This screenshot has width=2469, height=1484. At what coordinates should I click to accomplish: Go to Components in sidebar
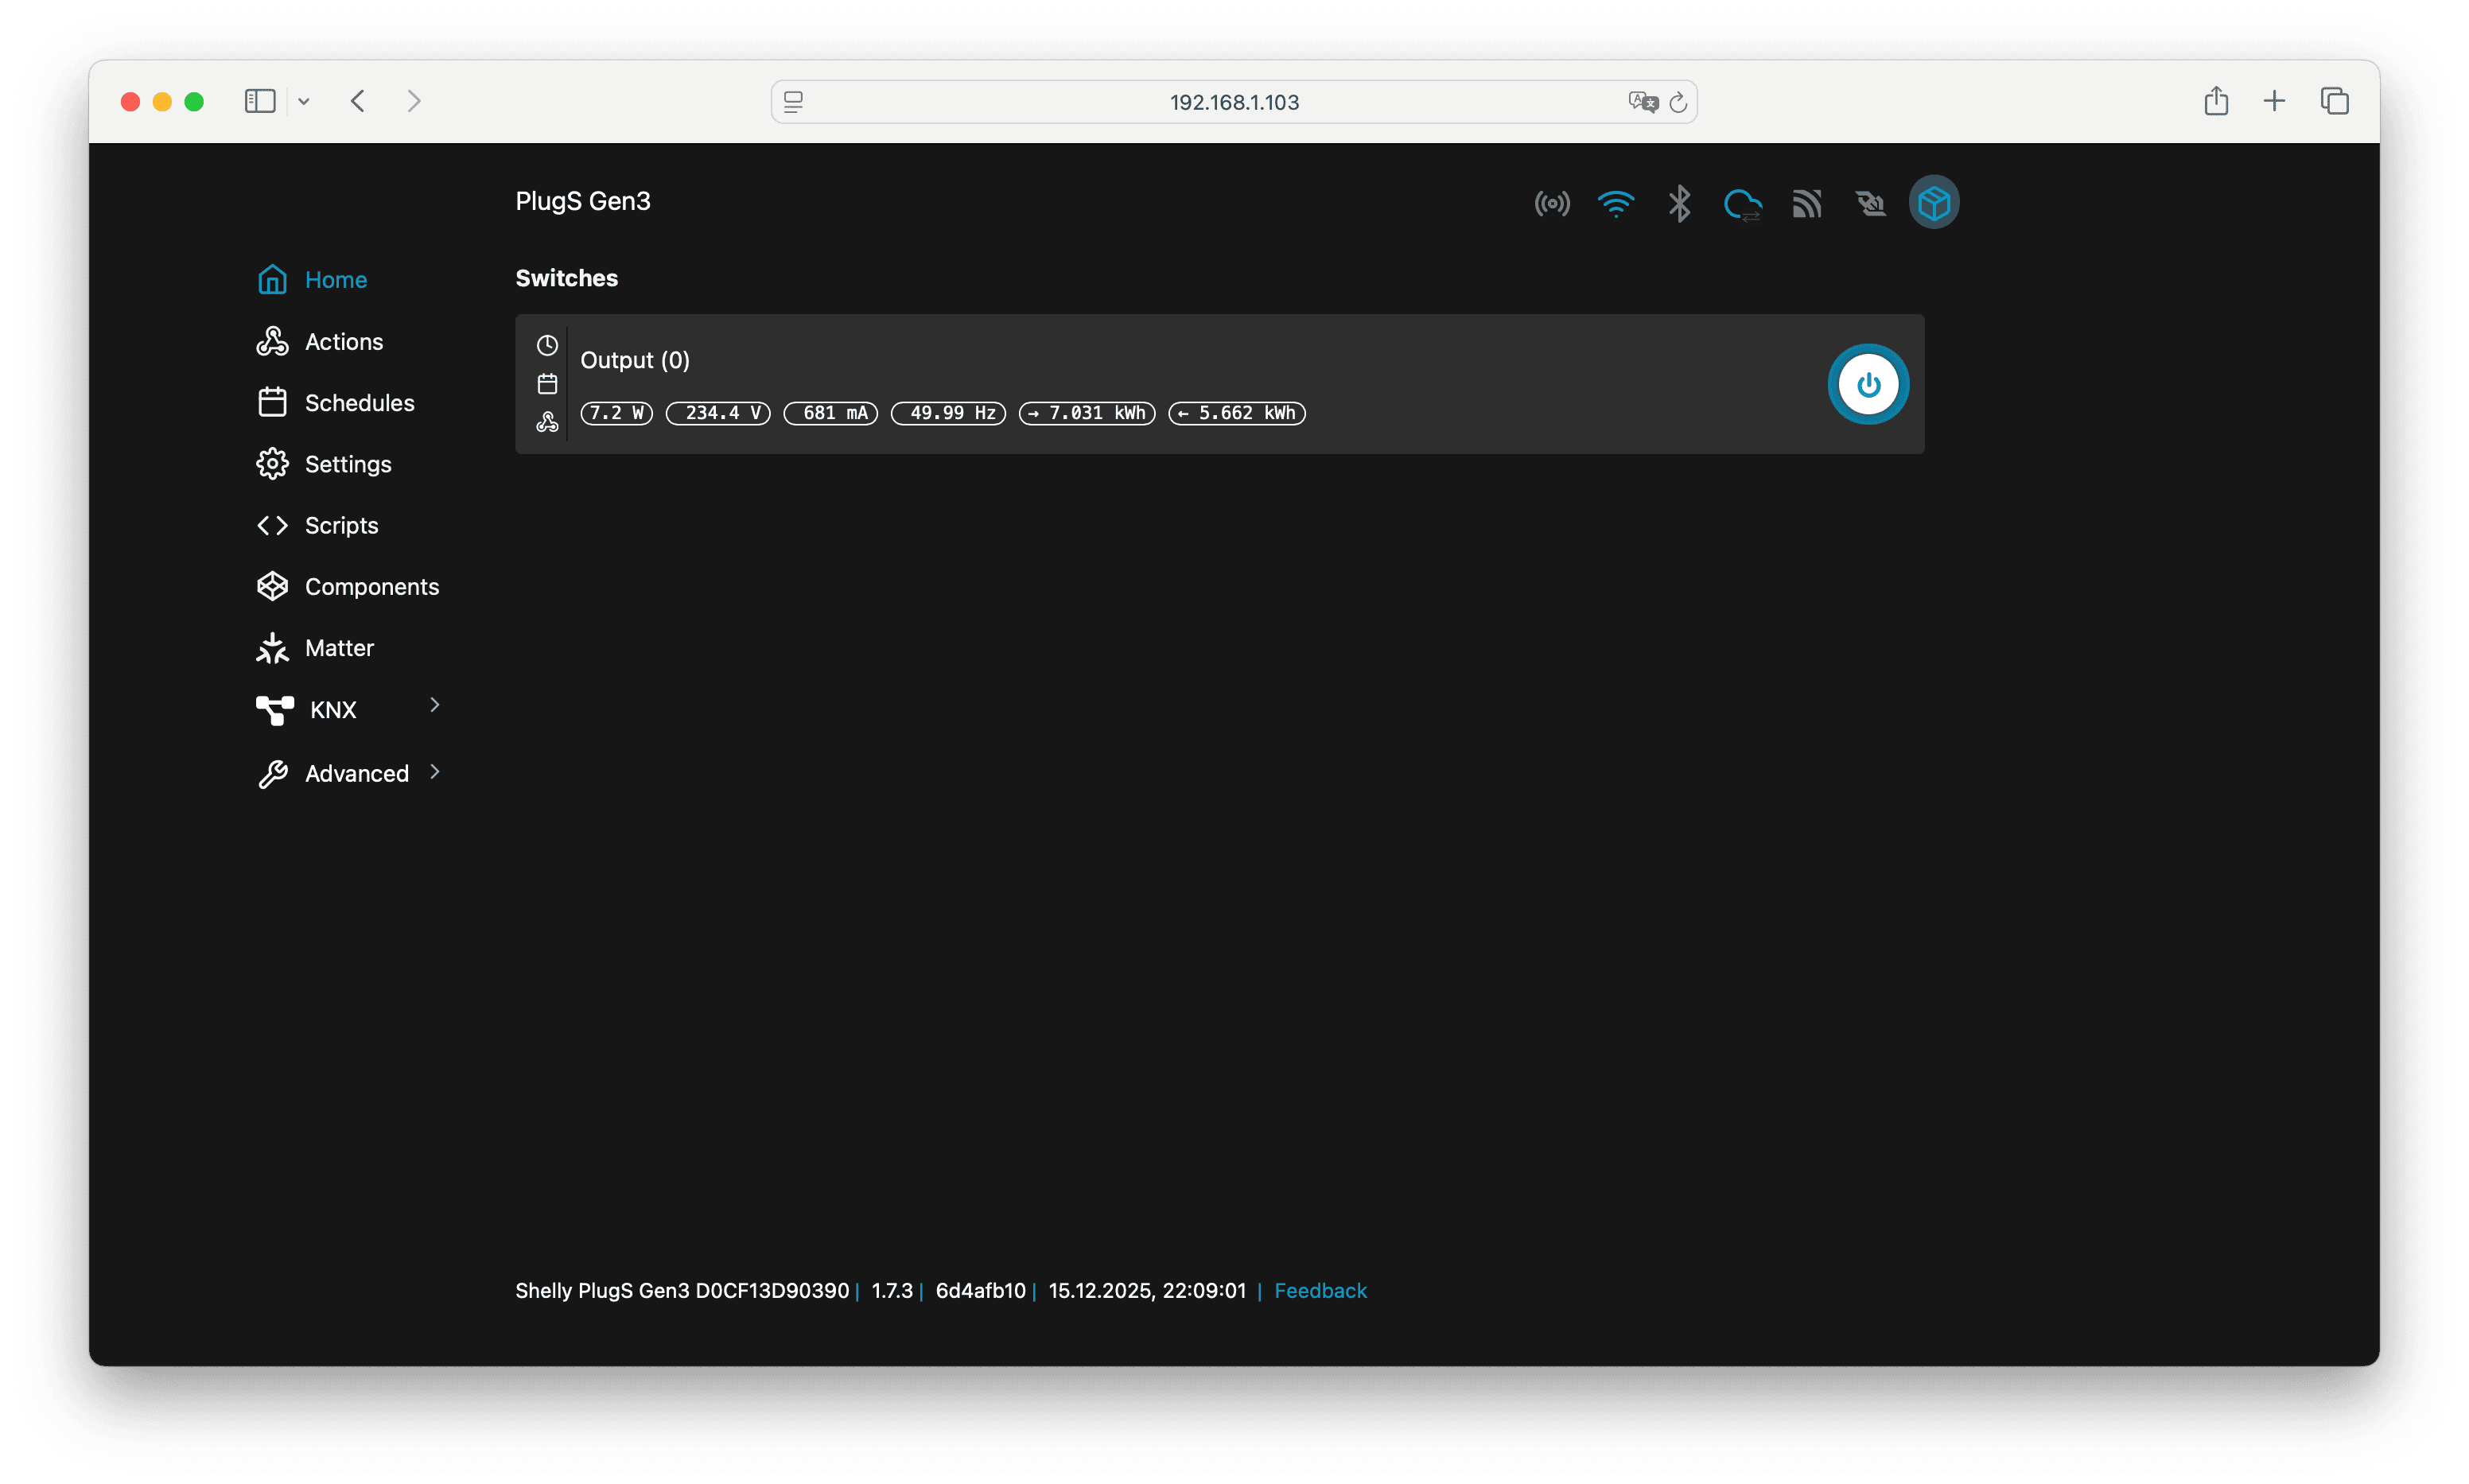pos(371,587)
